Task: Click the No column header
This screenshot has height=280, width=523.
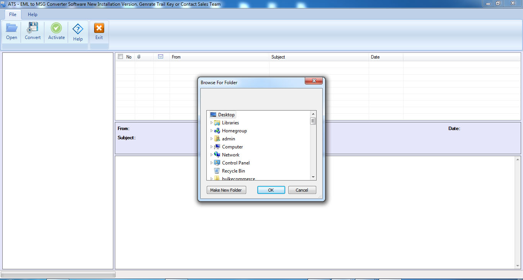Action: (129, 57)
